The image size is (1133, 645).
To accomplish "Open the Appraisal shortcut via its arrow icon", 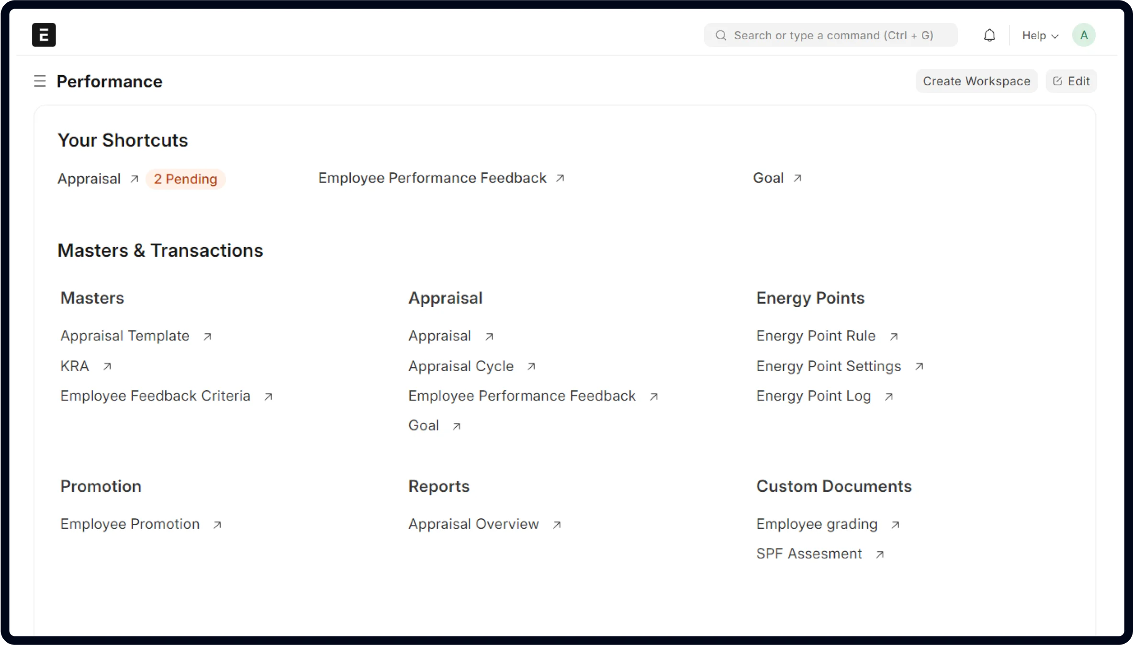I will 134,178.
